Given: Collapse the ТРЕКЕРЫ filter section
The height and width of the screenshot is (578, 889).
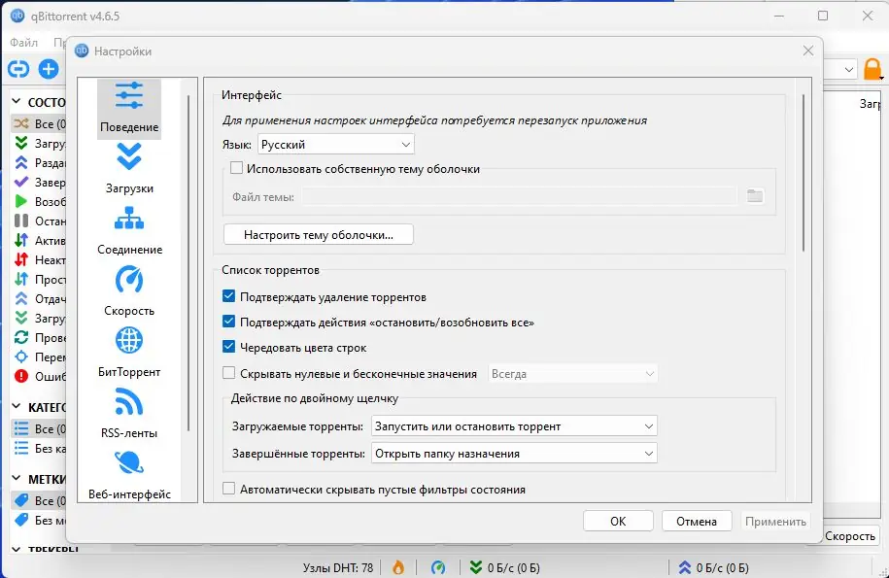Looking at the screenshot, I should click(17, 549).
